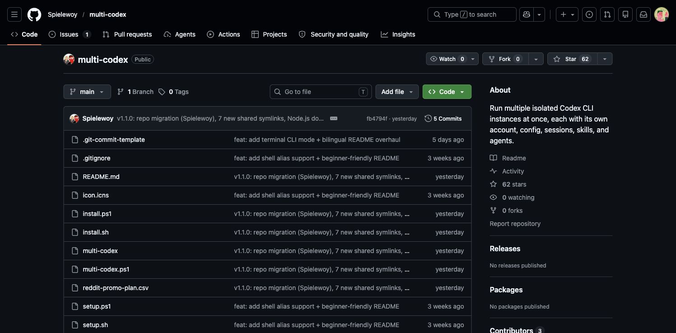The width and height of the screenshot is (676, 333).
Task: View your pull requests header icon
Action: coord(607,14)
